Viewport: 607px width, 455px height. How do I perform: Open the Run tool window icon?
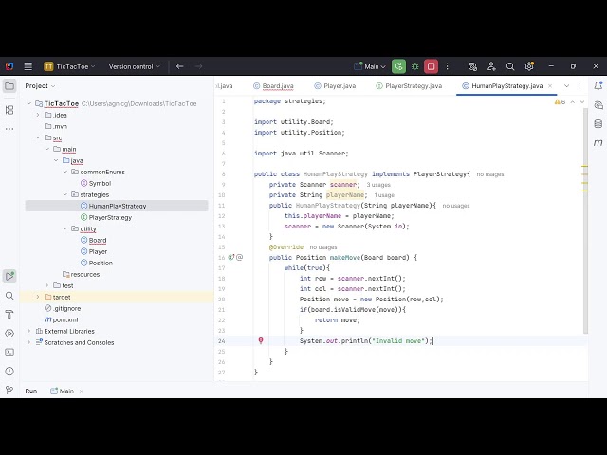point(9,276)
